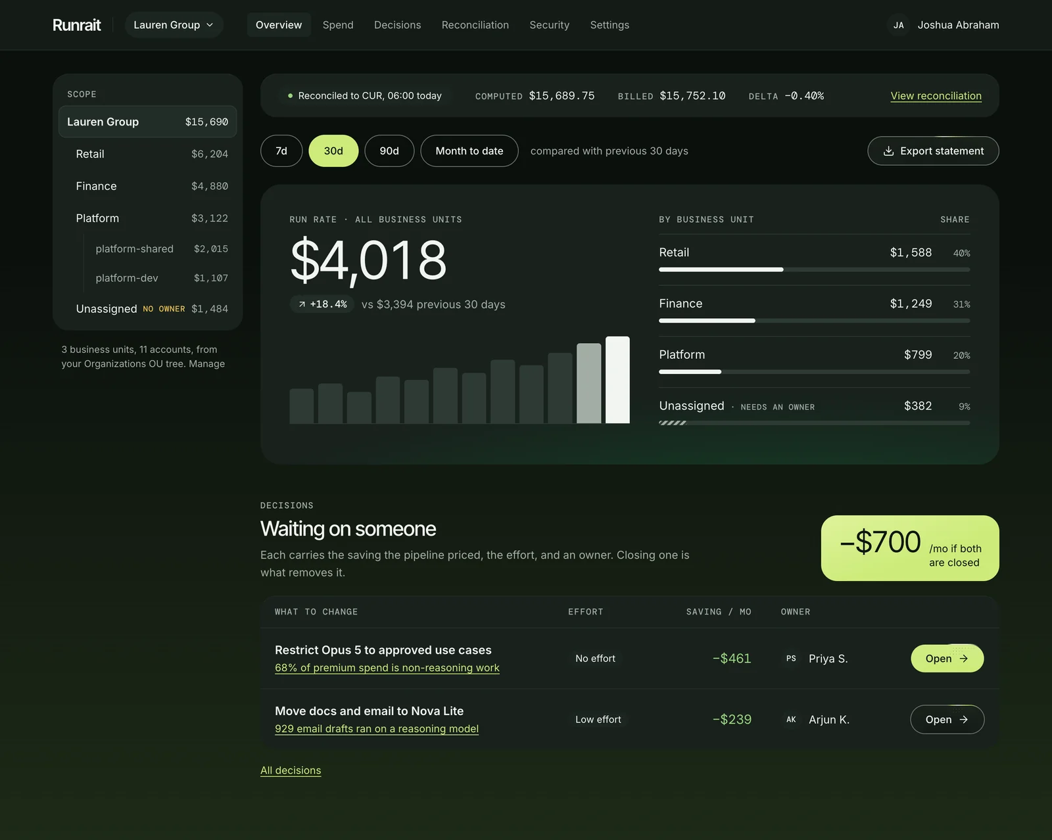Click the -$700 savings summary card
Image resolution: width=1052 pixels, height=840 pixels.
(910, 548)
